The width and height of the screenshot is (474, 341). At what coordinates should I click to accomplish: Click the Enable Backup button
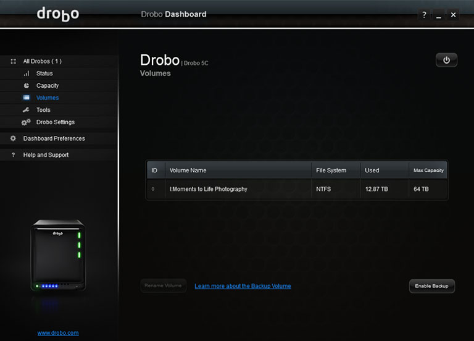[431, 286]
